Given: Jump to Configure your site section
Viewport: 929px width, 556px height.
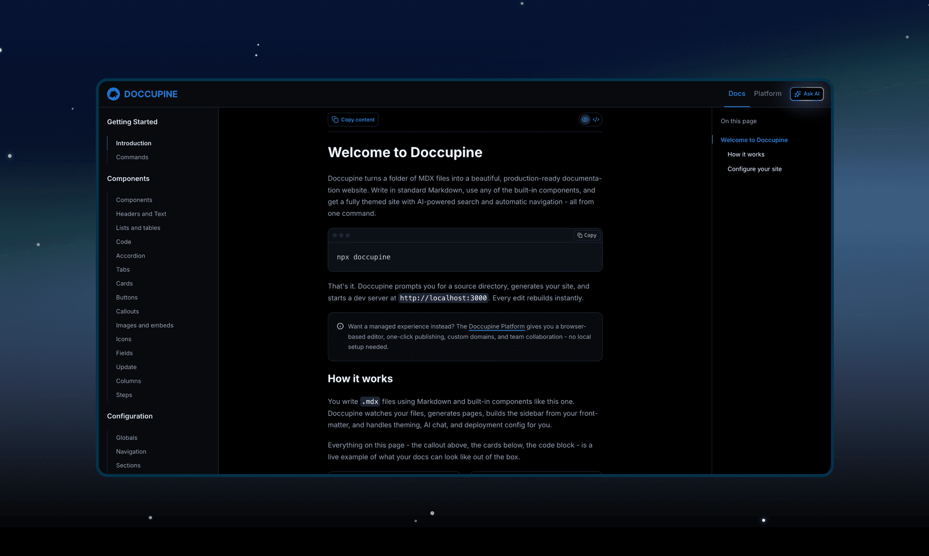Looking at the screenshot, I should (755, 169).
